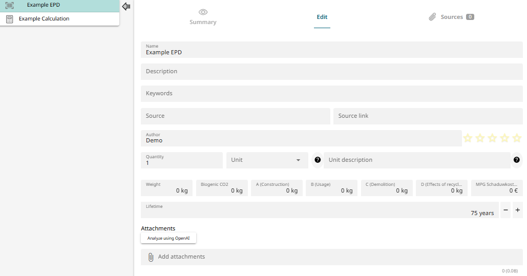
Task: Click the paperclip icon in Add attachments
Action: 151,257
